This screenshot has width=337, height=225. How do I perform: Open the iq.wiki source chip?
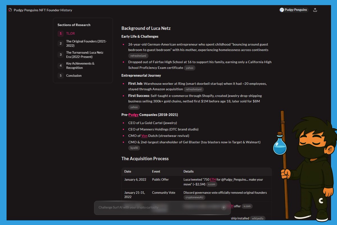coord(134,148)
